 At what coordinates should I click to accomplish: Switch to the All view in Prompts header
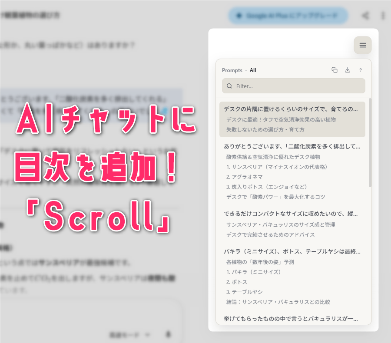pyautogui.click(x=253, y=70)
